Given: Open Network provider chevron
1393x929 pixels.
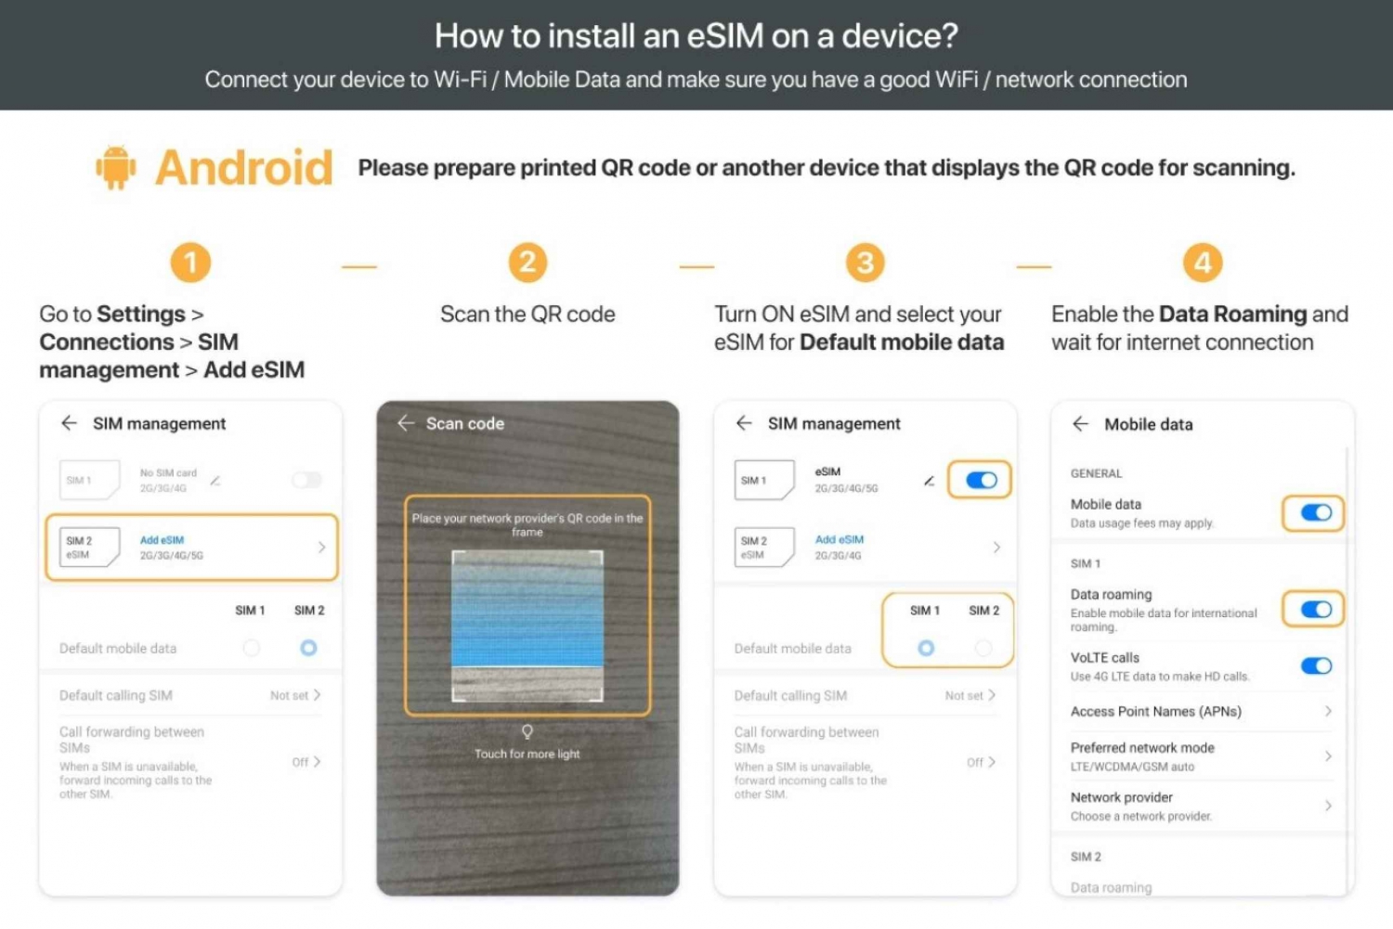Looking at the screenshot, I should pyautogui.click(x=1328, y=806).
